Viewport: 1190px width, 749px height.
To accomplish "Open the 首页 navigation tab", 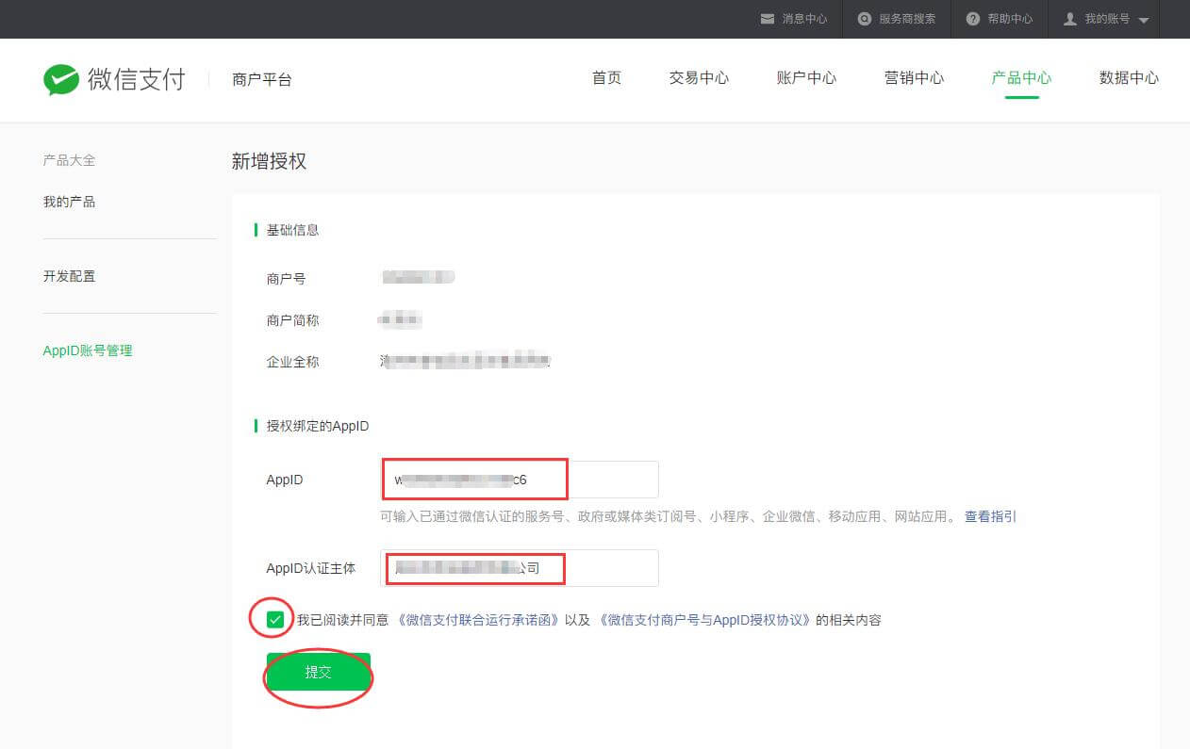I will 607,78.
